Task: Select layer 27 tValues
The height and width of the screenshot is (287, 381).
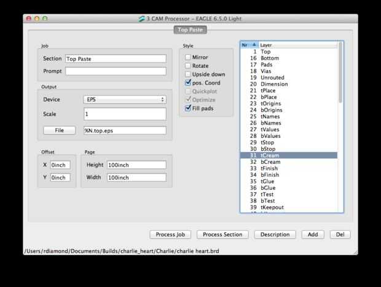Action: [289, 129]
